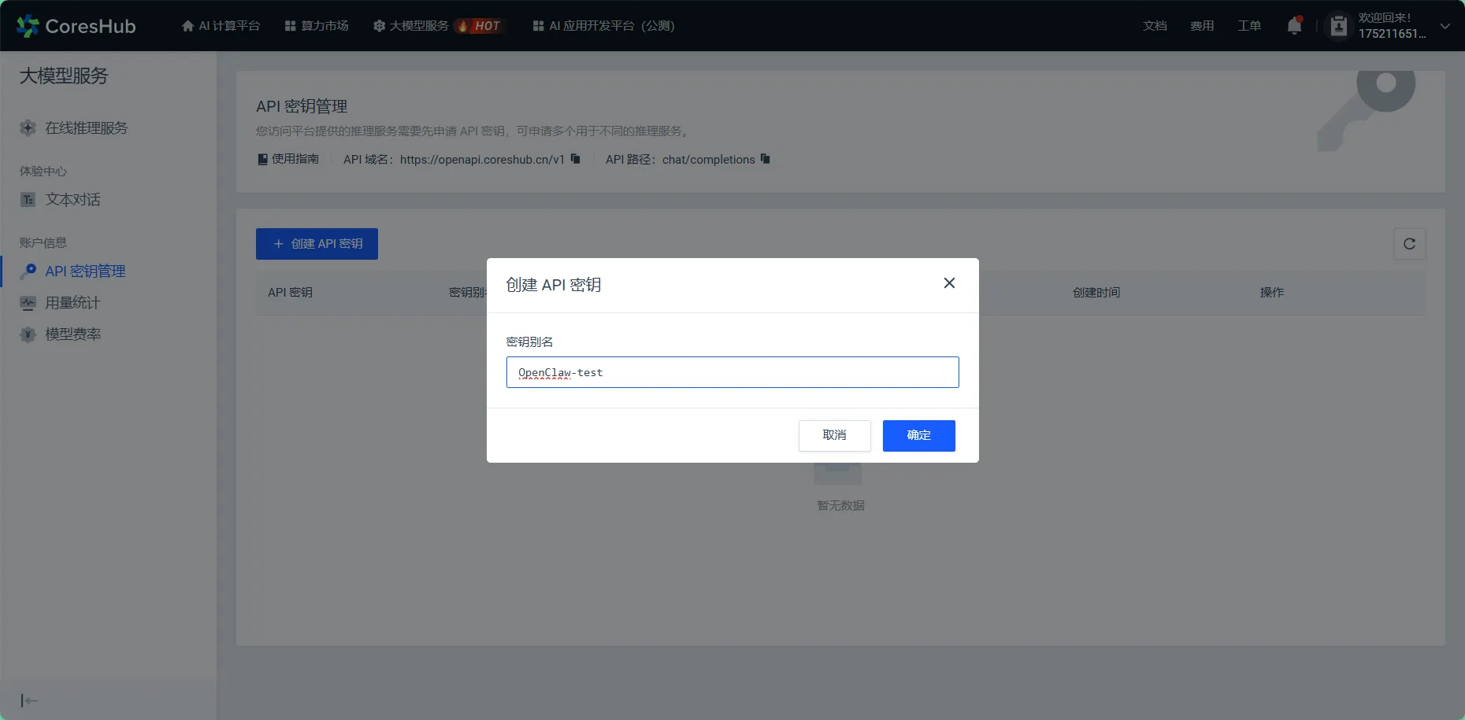Image resolution: width=1465 pixels, height=720 pixels.
Task: Open 用量统计 in sidebar
Action: click(x=72, y=303)
